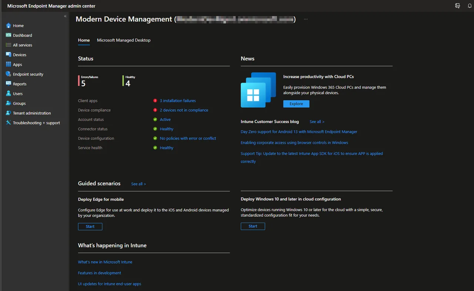Click the Healthy count of 4

(128, 84)
